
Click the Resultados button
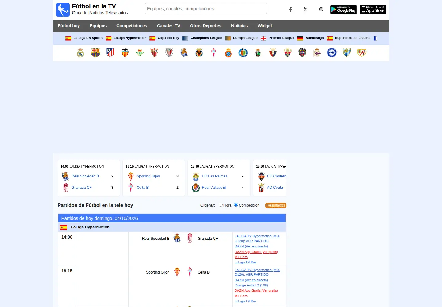coord(276,205)
